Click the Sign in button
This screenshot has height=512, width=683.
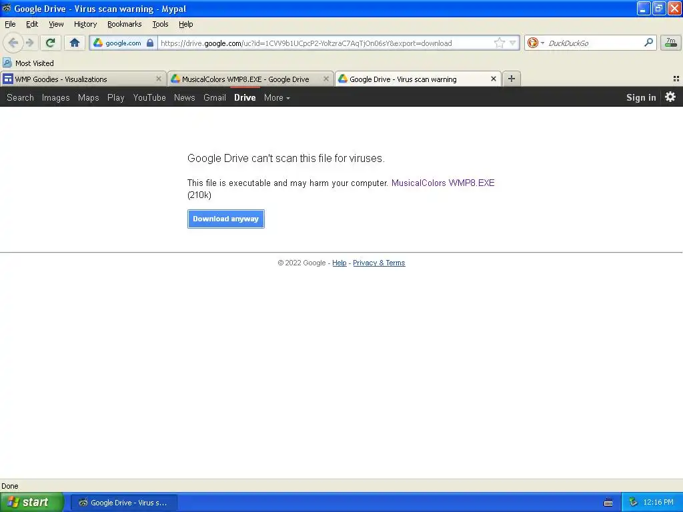pyautogui.click(x=641, y=97)
